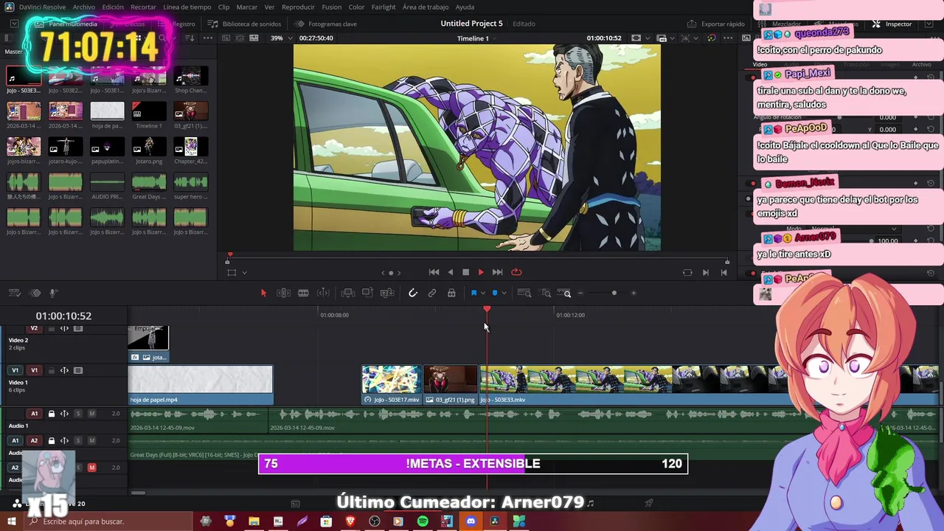
Task: Disable the Video 1 track filmstrip toggle
Action: (78, 370)
